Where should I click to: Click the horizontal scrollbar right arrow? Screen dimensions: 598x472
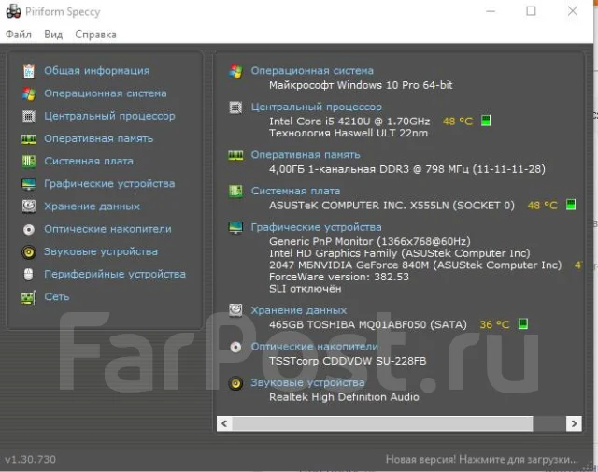(x=575, y=423)
